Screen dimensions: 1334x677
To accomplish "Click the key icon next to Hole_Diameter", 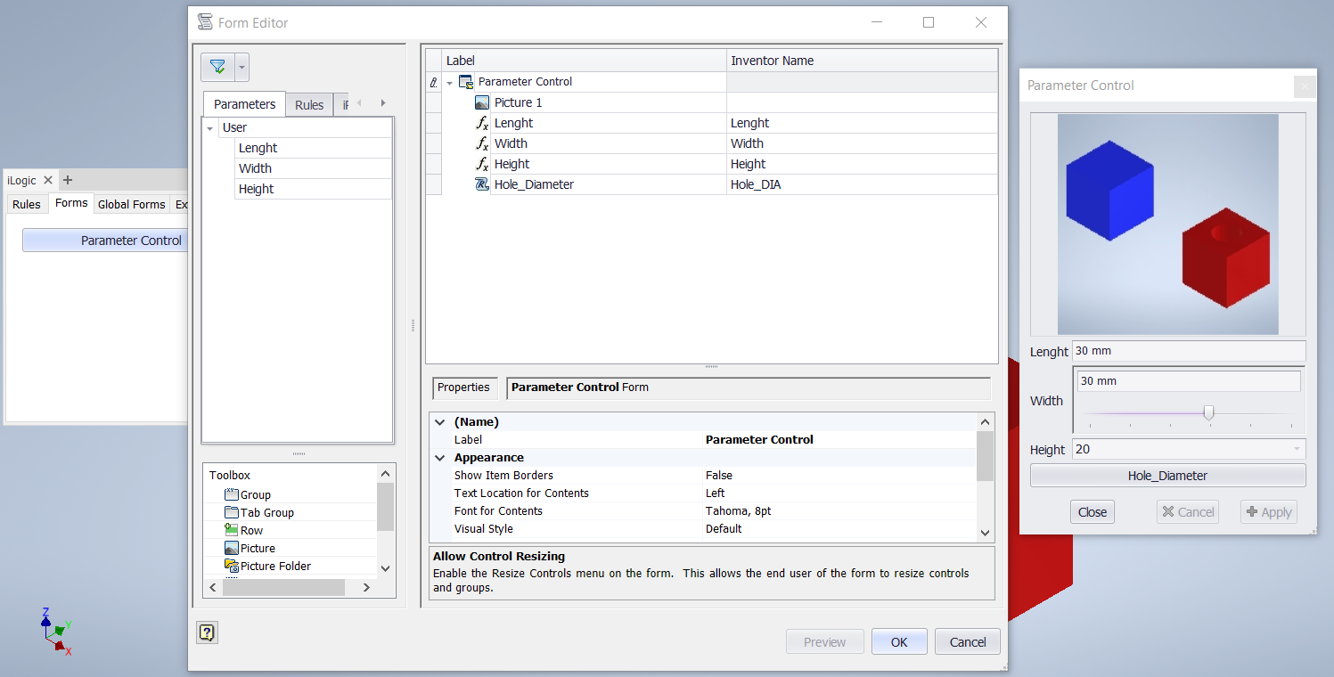I will point(482,184).
